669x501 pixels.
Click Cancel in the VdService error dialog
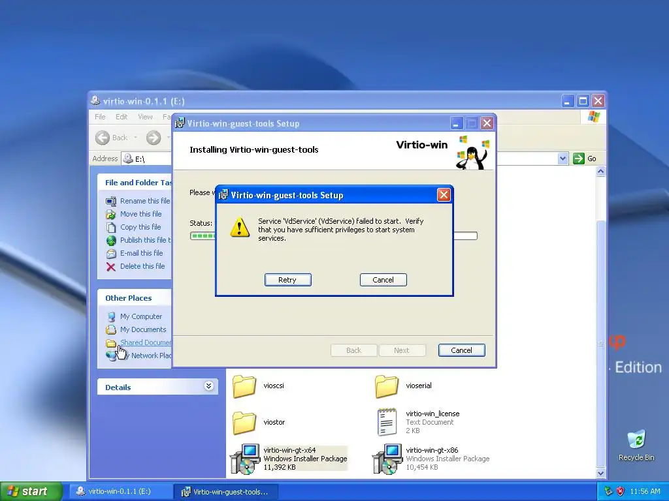(383, 280)
